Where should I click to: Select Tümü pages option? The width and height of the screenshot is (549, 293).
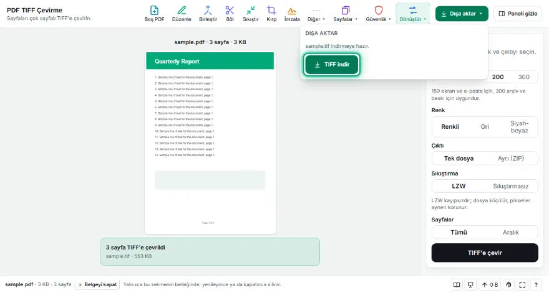tap(459, 232)
